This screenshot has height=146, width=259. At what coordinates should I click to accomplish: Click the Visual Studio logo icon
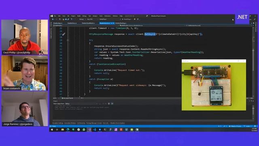coord(52,16)
